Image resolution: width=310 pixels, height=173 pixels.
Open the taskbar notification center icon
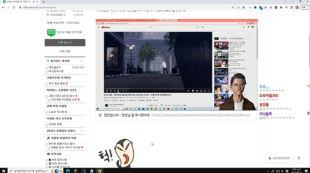[306, 171]
